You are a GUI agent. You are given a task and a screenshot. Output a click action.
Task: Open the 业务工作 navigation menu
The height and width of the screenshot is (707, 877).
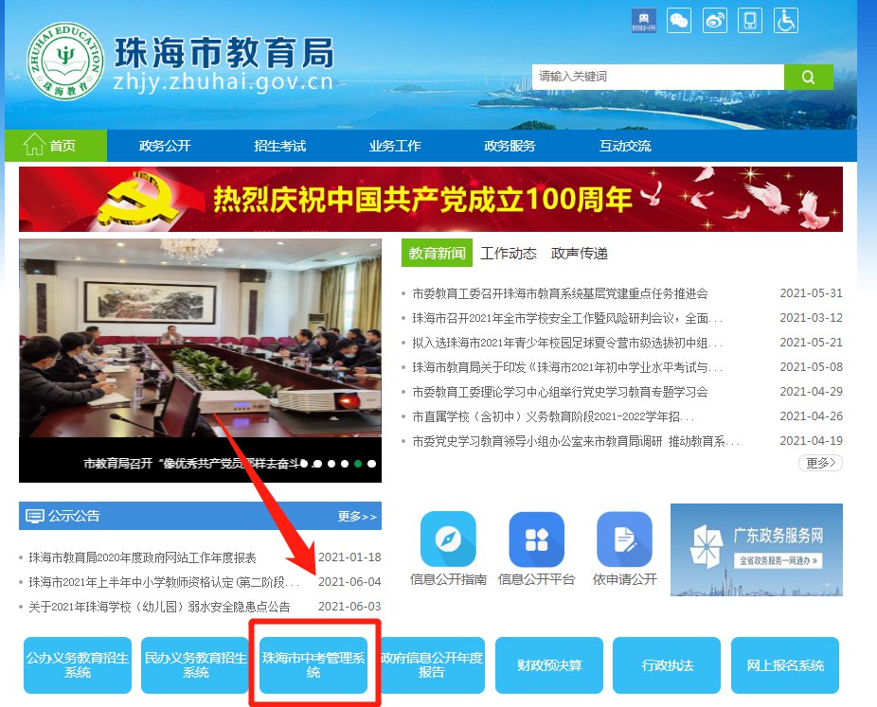395,146
